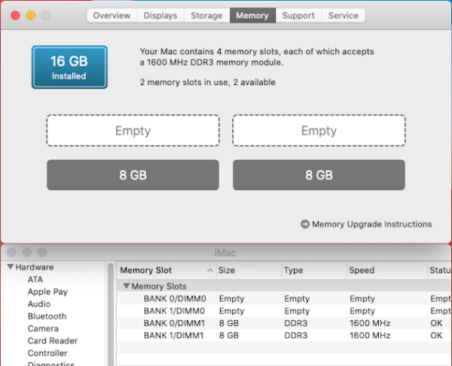452x366 pixels.
Task: Click the arrow icon beside Memory Upgrade Instructions
Action: 305,224
